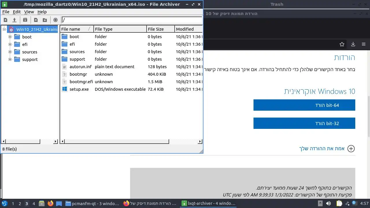370x208 pixels.
Task: Select the autorun.inf file name
Action: coord(80,67)
